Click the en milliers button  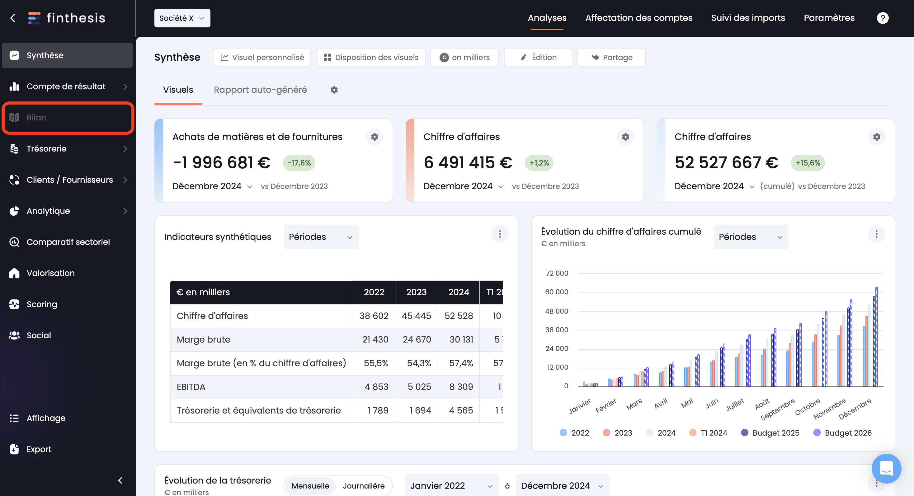464,57
